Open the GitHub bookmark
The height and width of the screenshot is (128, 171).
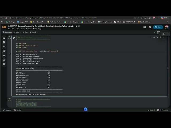tap(118, 22)
